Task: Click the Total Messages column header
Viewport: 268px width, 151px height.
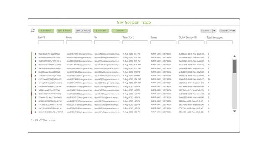Action: (x=215, y=37)
